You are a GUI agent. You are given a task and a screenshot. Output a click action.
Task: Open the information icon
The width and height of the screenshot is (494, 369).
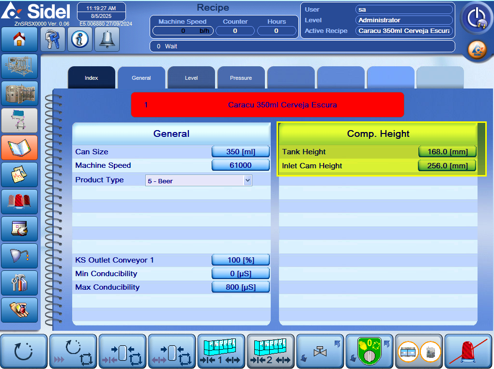click(x=80, y=39)
